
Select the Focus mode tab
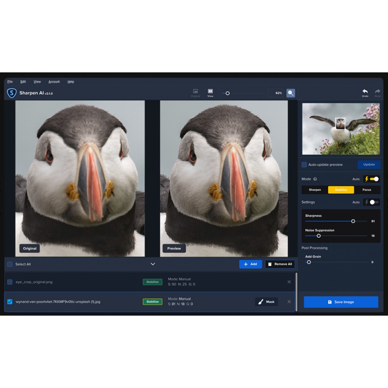(x=367, y=190)
